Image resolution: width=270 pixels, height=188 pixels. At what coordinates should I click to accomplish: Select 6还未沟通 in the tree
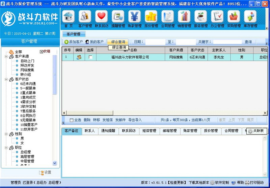pyautogui.click(x=28, y=84)
